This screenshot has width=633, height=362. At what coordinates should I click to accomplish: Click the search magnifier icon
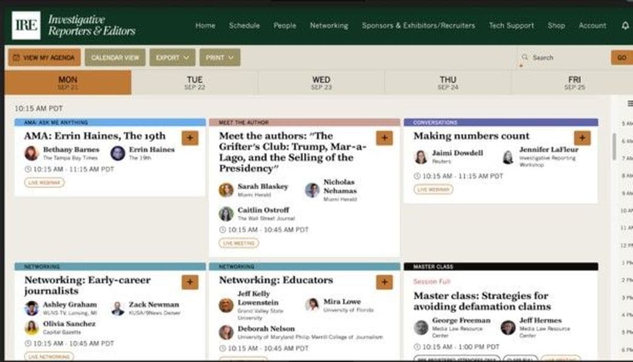point(525,57)
